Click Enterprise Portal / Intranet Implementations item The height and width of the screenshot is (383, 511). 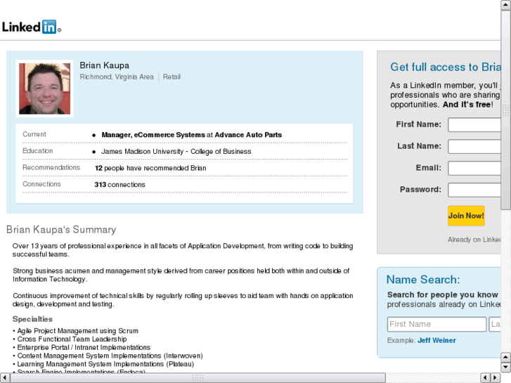pyautogui.click(x=84, y=347)
